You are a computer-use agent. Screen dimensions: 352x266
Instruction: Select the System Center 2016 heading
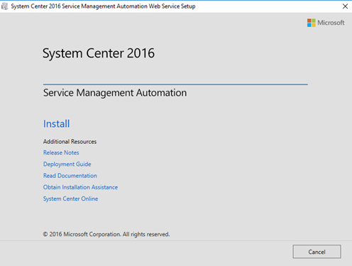(x=99, y=53)
